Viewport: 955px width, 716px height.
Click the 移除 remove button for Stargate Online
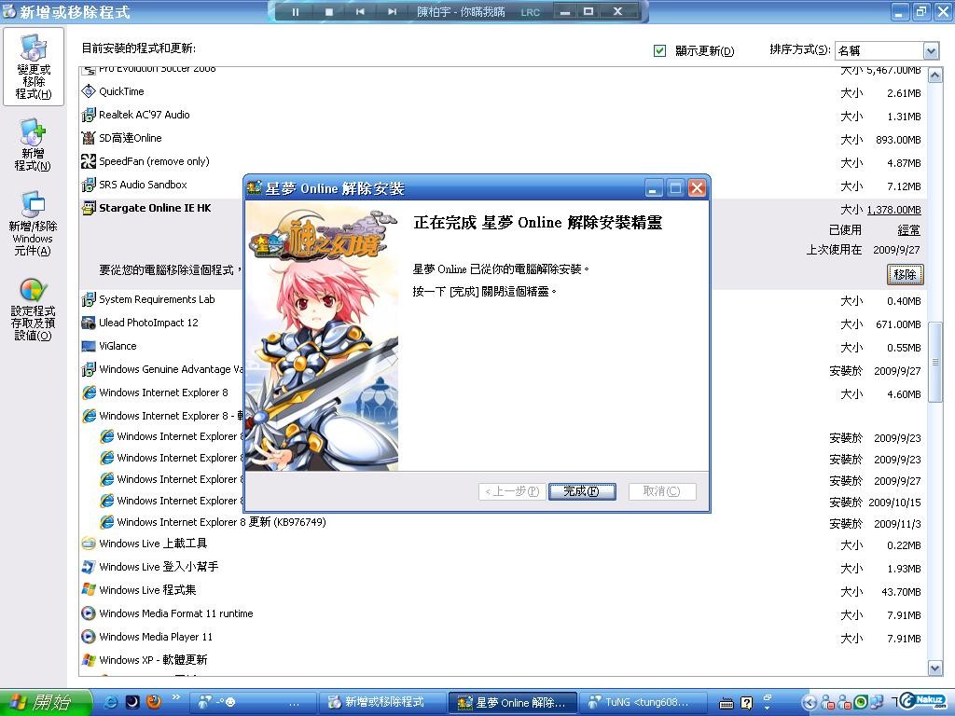[905, 275]
